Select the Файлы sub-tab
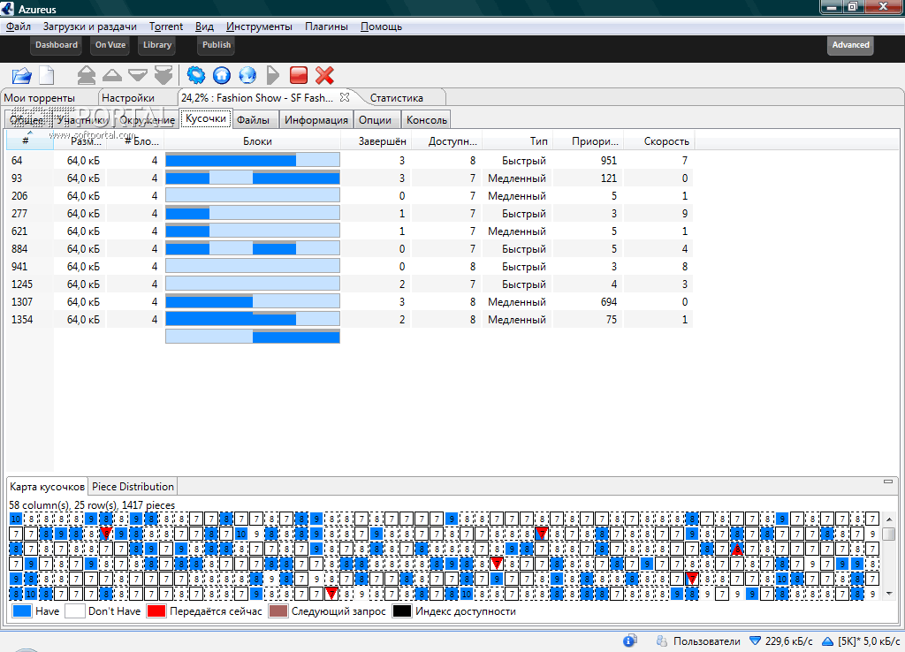The height and width of the screenshot is (652, 905). pos(253,120)
